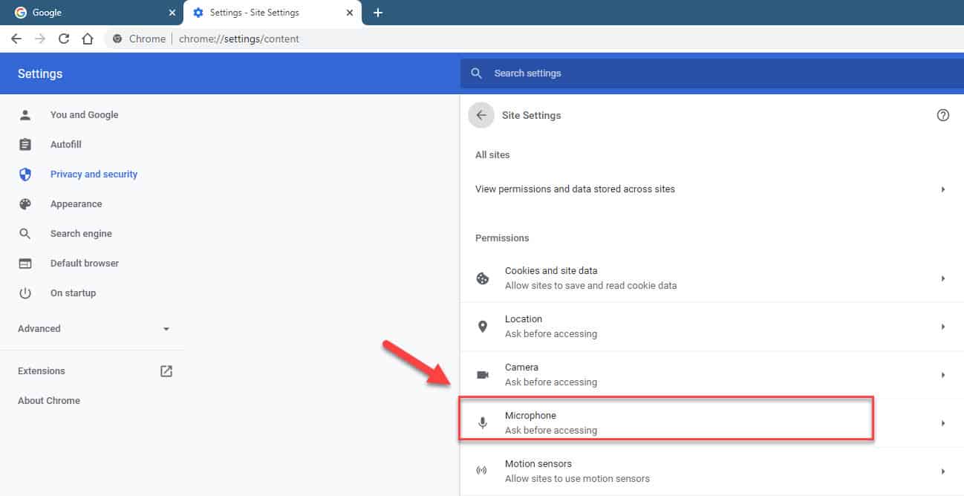Click the Permissions section label

pyautogui.click(x=502, y=238)
